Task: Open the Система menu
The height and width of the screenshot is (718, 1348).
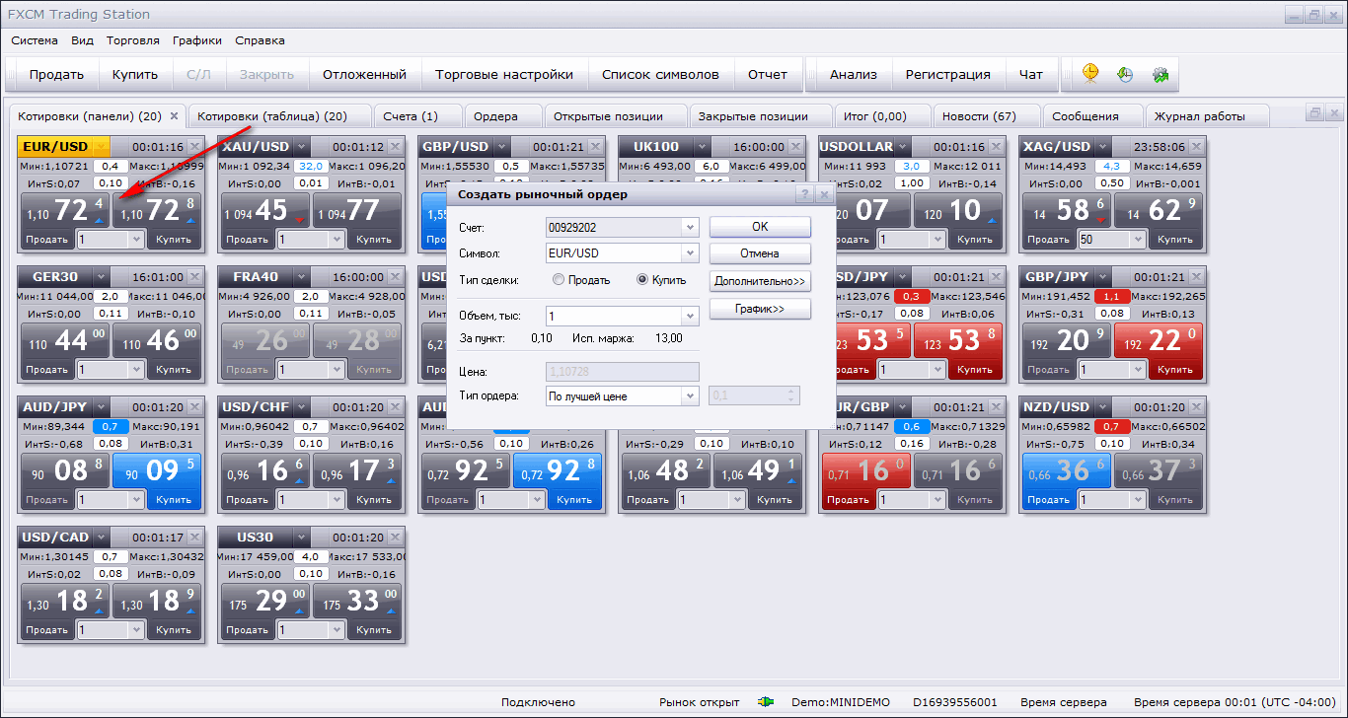Action: 35,40
